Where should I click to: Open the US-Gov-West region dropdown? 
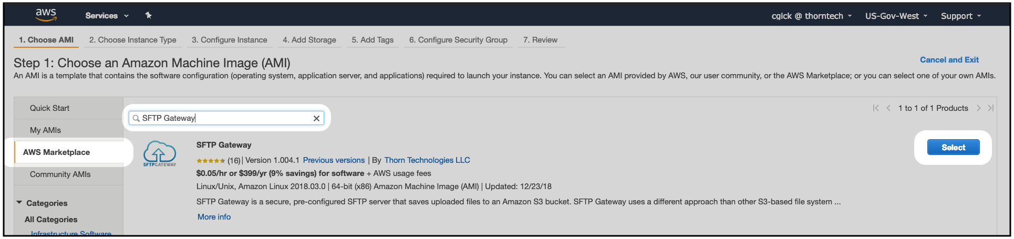click(896, 16)
